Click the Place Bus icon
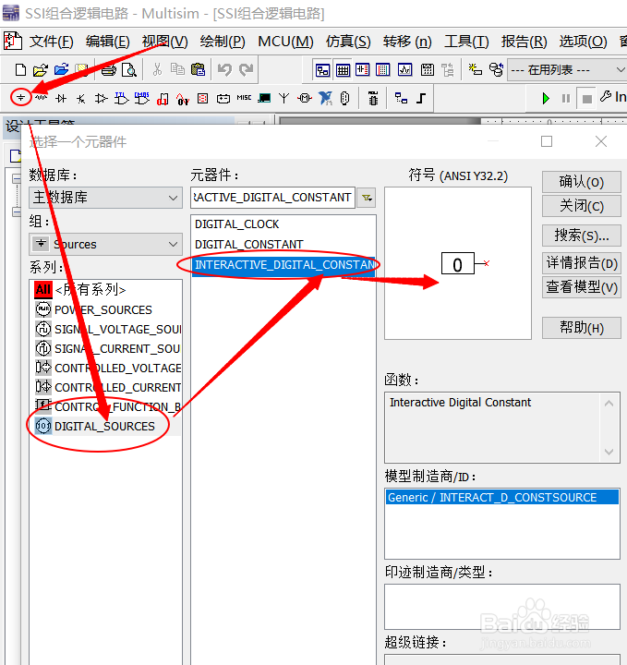The height and width of the screenshot is (665, 627). pos(421,99)
